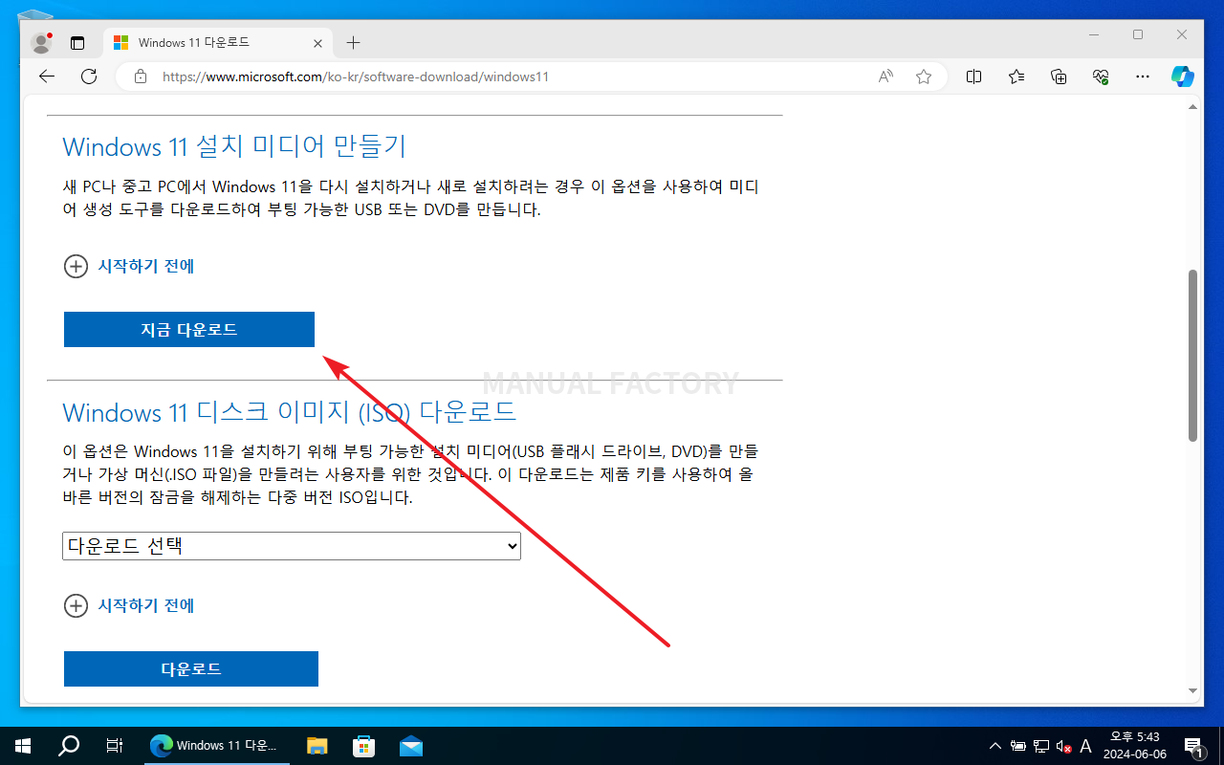Open the 다운로드 선택 dropdown

(x=292, y=546)
